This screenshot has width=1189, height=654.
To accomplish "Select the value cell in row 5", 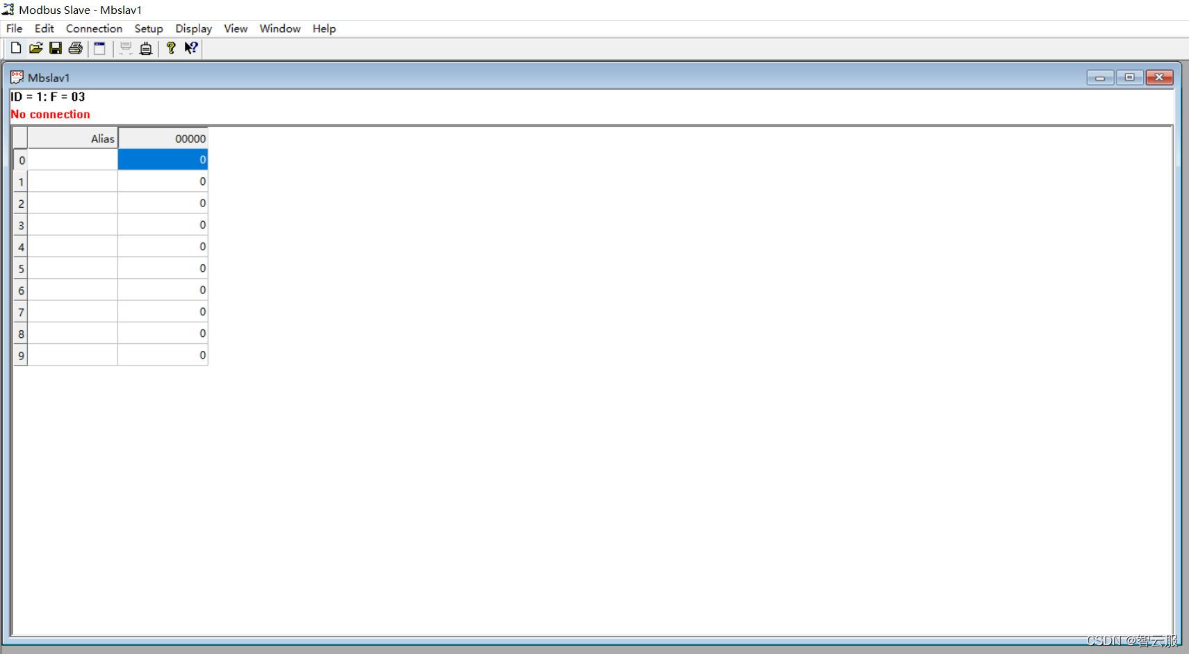I will 163,268.
